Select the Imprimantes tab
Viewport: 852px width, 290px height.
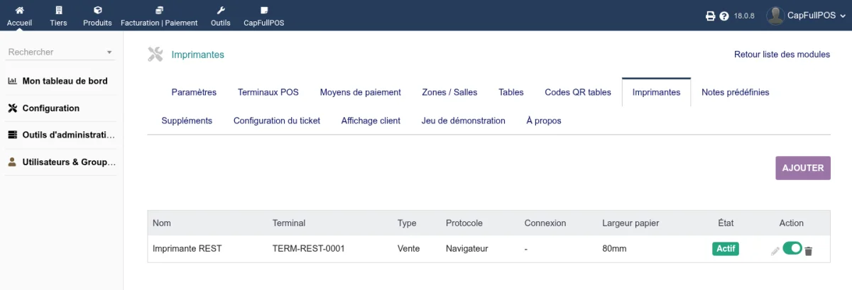pos(657,92)
